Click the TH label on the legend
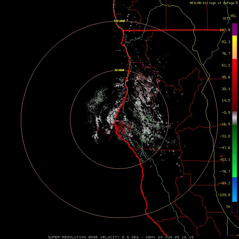Screen dimensions: 239x239 pos(228,207)
